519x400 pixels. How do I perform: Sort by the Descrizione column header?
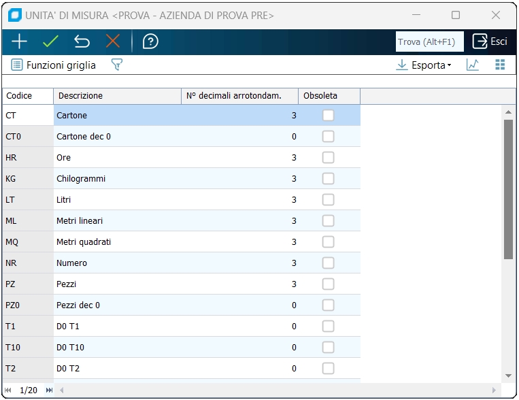tap(117, 96)
